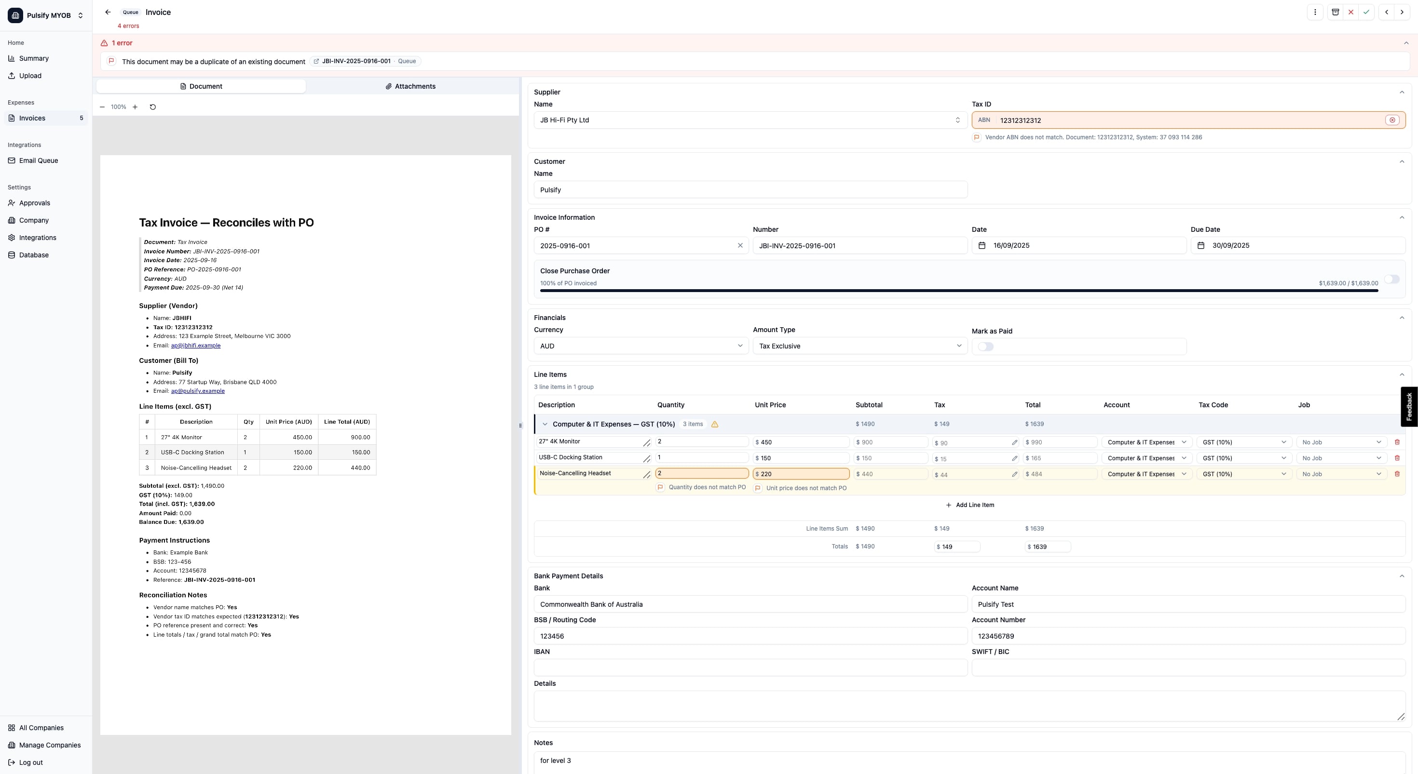This screenshot has width=1418, height=774.
Task: Open the Currency AUD dropdown
Action: [641, 346]
